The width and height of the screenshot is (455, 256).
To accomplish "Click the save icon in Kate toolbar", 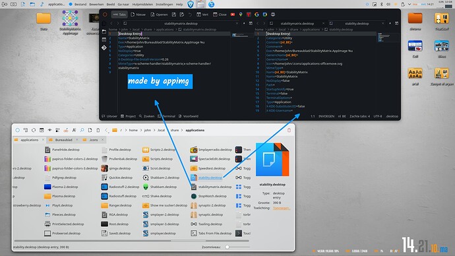I will pyautogui.click(x=174, y=15).
